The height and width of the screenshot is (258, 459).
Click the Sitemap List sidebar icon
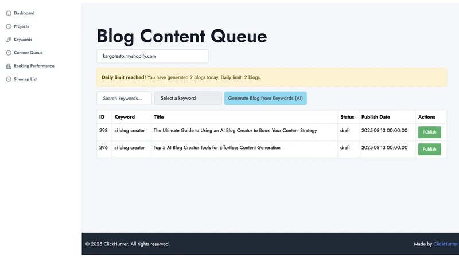point(9,79)
